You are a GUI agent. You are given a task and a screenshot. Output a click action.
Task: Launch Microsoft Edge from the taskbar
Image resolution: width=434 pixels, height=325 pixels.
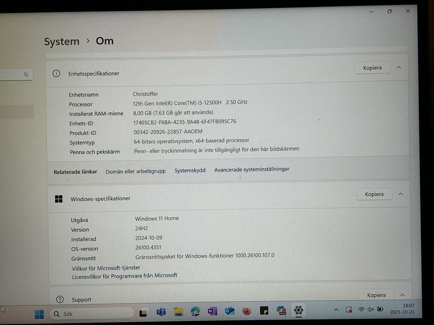point(195,311)
